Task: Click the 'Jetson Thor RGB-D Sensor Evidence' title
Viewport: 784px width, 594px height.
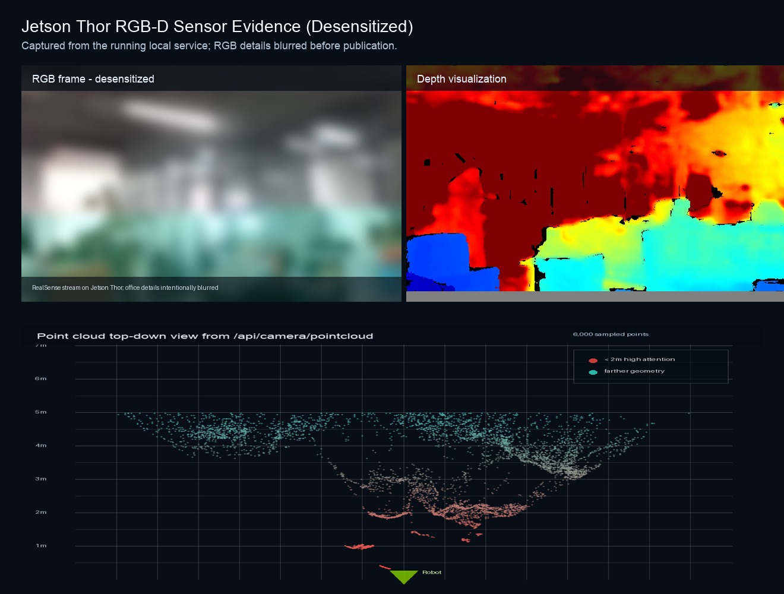Action: pos(217,27)
